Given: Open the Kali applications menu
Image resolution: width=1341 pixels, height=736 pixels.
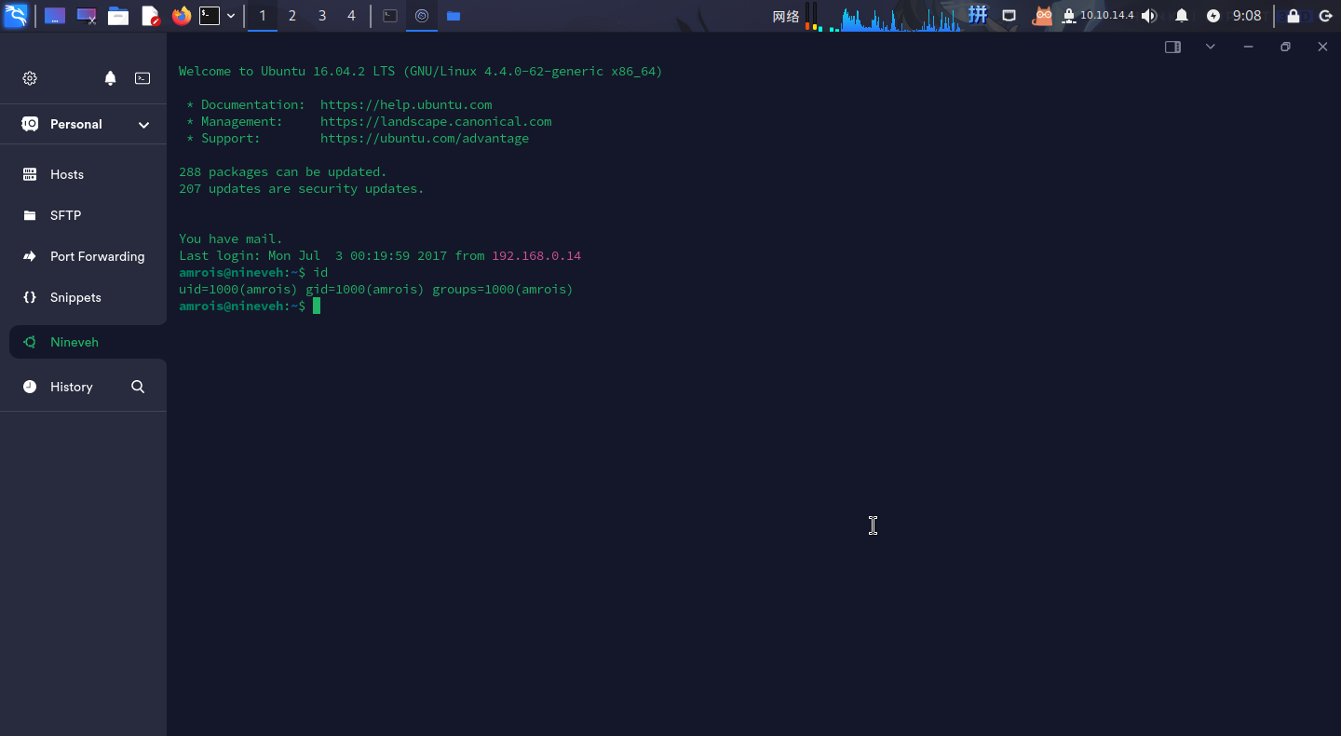Looking at the screenshot, I should pos(16,16).
